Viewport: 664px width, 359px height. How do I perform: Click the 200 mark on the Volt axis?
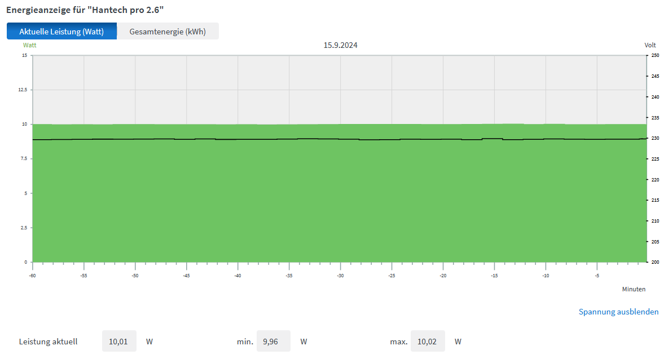655,262
